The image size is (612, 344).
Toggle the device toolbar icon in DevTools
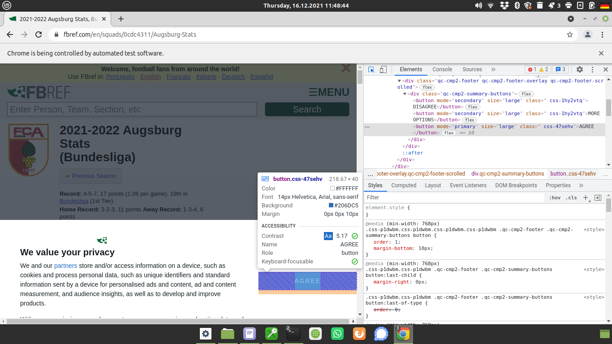(383, 69)
